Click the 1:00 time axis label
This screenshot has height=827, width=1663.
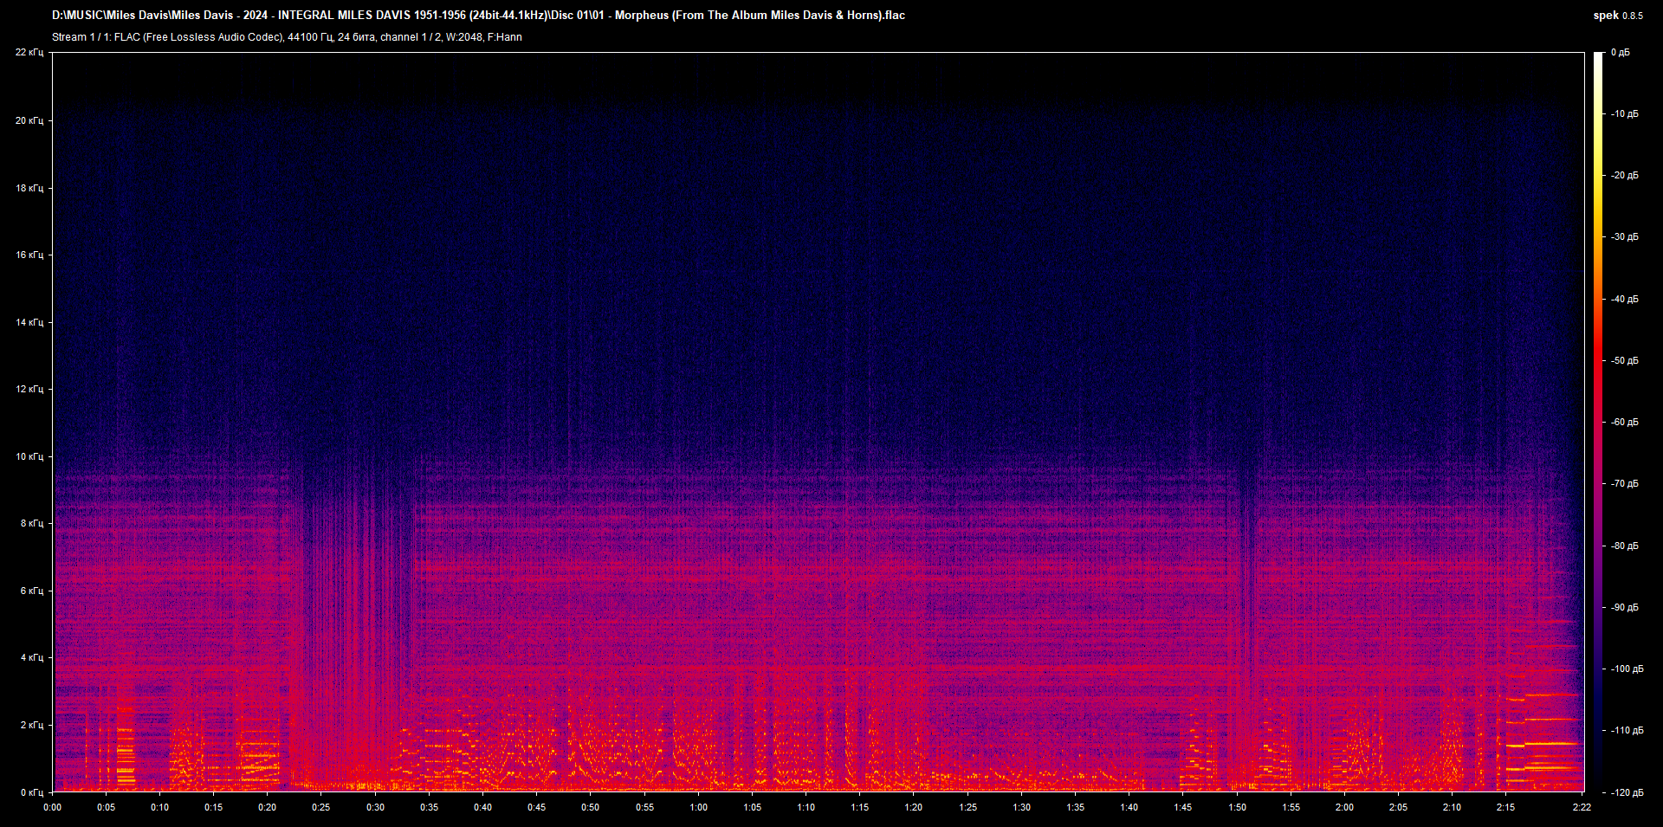coord(698,807)
